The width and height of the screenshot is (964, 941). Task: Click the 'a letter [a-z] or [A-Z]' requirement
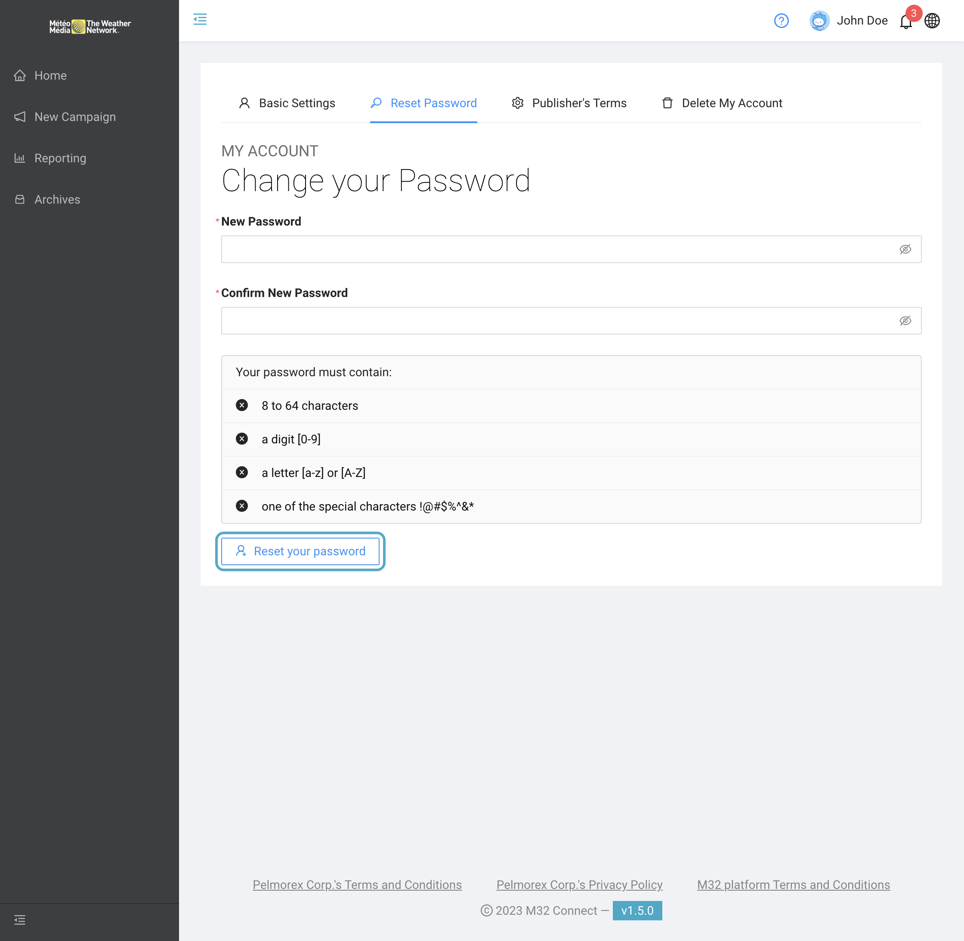click(x=571, y=473)
